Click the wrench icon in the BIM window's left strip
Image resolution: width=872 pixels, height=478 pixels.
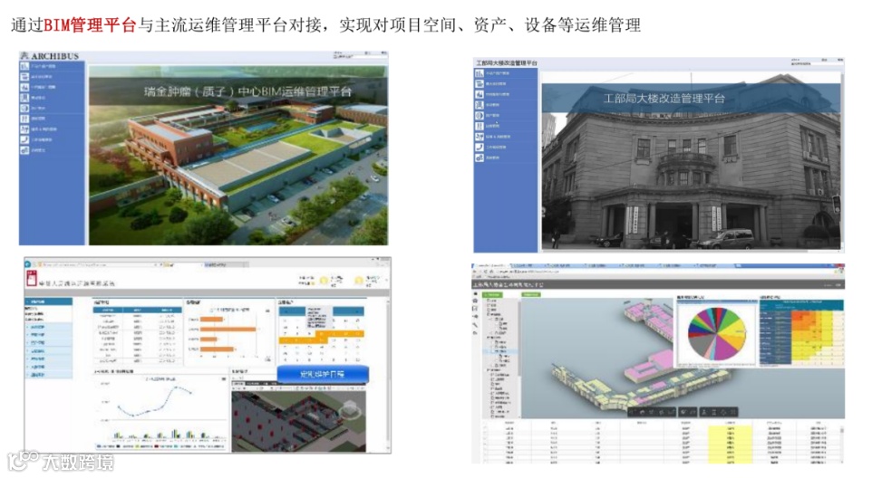pos(476,325)
